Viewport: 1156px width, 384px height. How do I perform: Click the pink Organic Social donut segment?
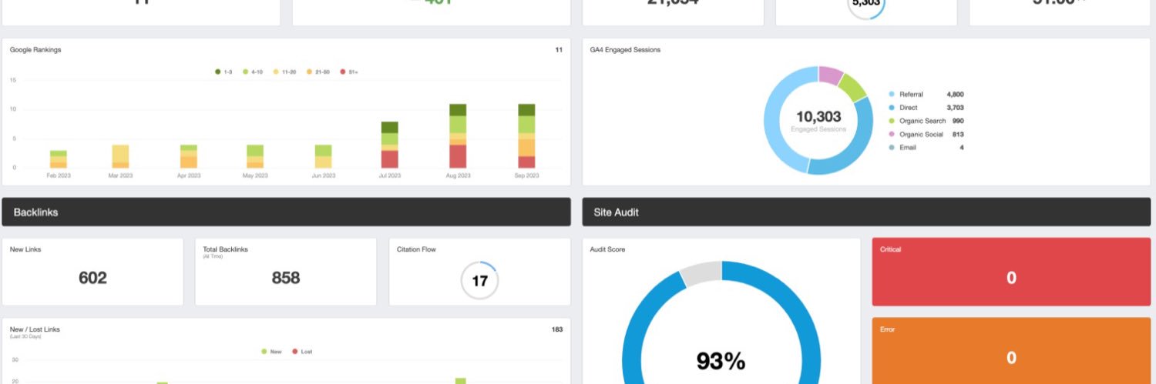tap(831, 74)
